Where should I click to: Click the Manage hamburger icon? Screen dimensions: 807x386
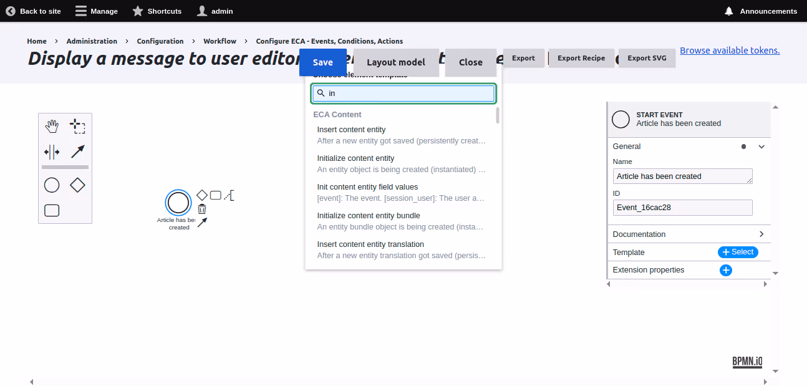coord(81,11)
